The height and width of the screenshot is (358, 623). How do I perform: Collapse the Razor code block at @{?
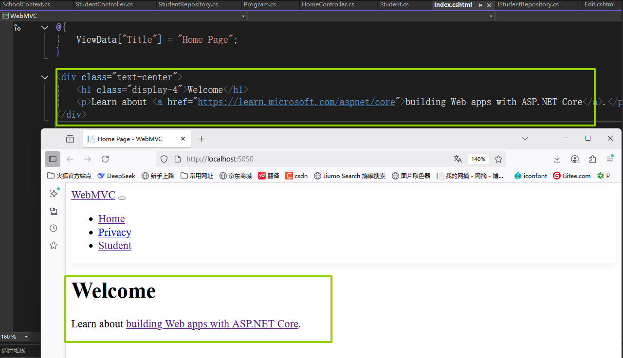pos(45,28)
